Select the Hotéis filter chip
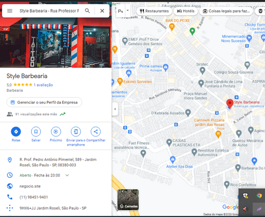 tap(186, 11)
